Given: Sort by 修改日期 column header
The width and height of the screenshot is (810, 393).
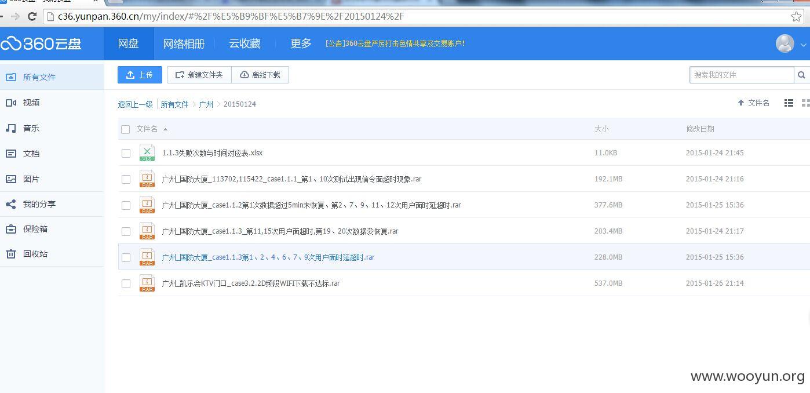Looking at the screenshot, I should point(700,129).
